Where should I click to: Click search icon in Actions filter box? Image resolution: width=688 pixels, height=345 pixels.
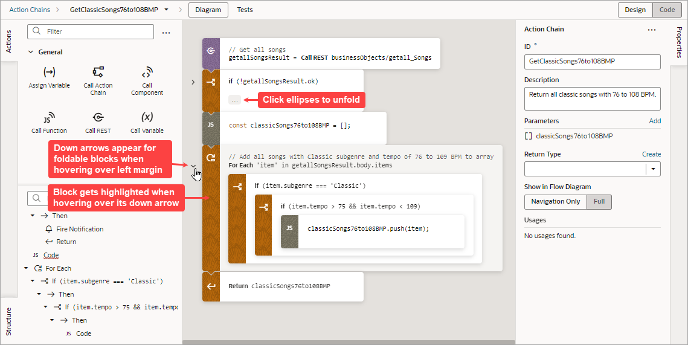pos(37,31)
